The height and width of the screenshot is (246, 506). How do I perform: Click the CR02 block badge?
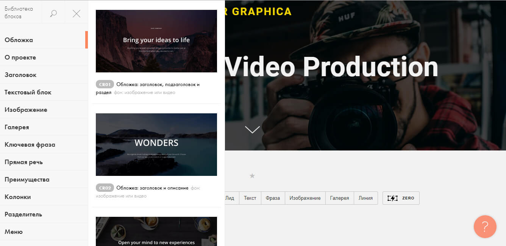pos(105,188)
